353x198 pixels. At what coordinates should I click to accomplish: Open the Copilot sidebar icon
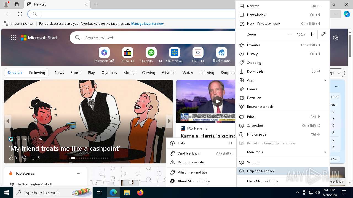coord(347,14)
